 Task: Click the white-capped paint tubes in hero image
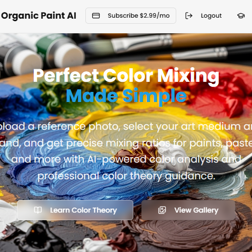(42, 53)
